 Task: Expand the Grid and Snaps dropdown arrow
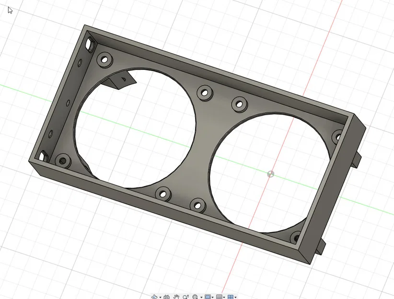[x=224, y=297]
